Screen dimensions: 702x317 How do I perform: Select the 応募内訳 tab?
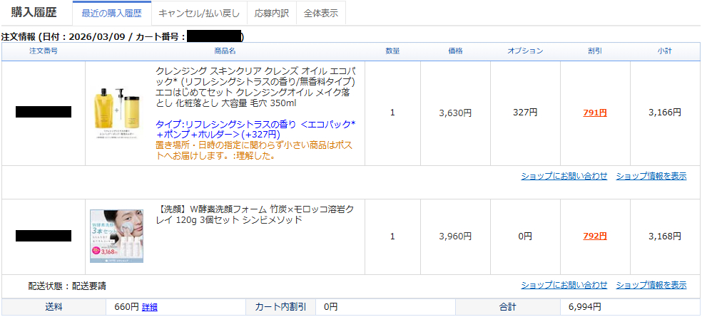tap(271, 14)
